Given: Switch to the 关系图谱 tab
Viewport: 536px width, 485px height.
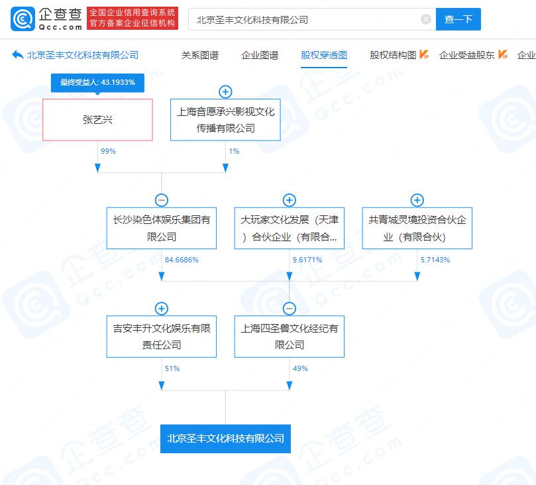Looking at the screenshot, I should coord(199,55).
